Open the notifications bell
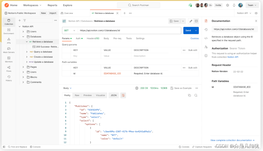Image resolution: width=263 pixels, height=151 pixels. click(234, 5)
